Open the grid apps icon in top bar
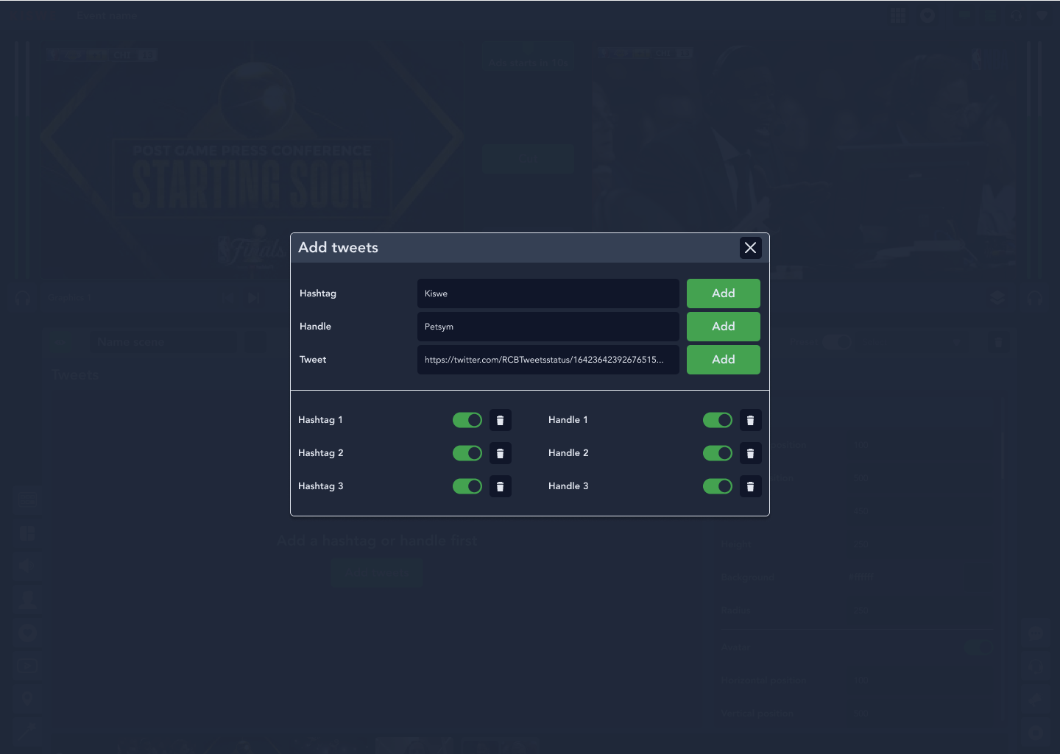 coord(898,15)
